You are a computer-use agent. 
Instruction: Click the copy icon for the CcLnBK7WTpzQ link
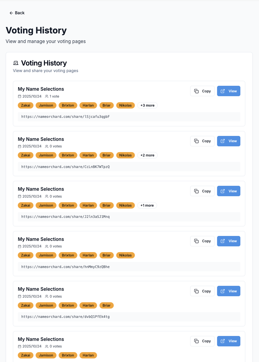(197, 141)
